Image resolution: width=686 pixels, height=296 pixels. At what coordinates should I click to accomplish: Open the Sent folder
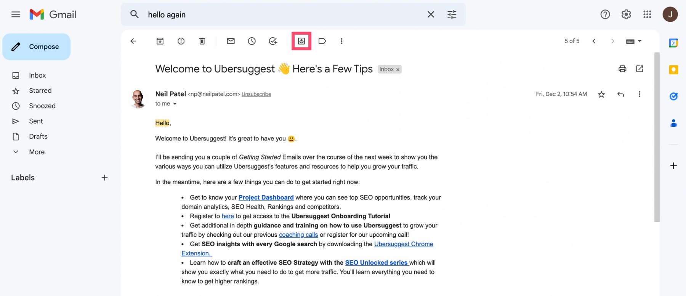36,121
